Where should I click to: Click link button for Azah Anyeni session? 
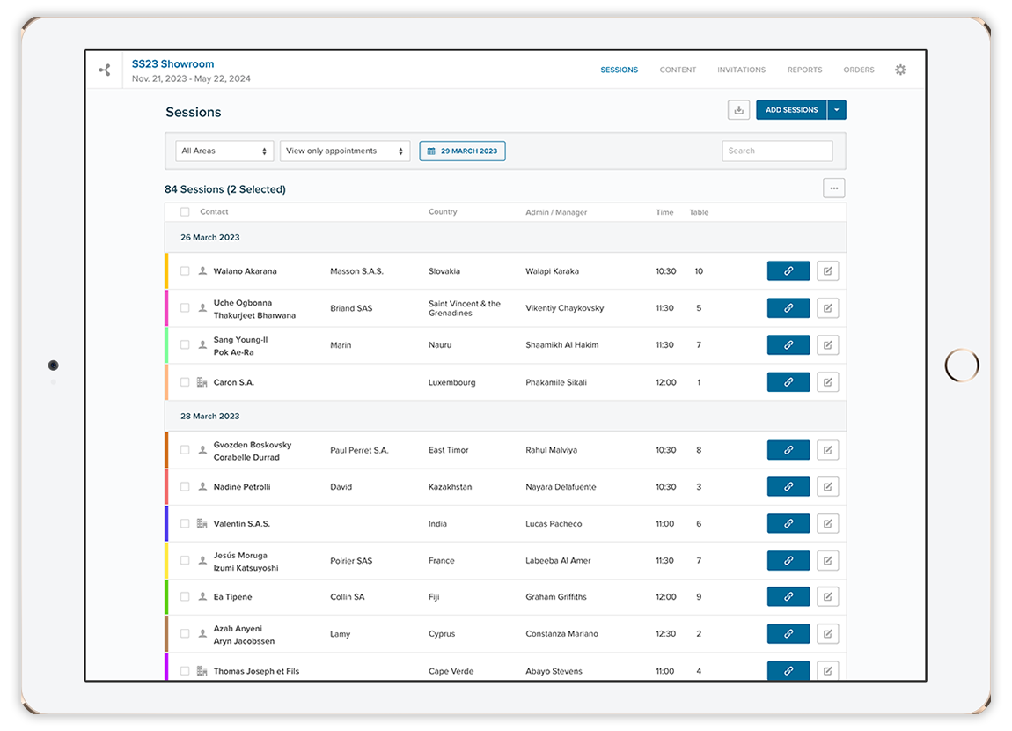tap(788, 633)
